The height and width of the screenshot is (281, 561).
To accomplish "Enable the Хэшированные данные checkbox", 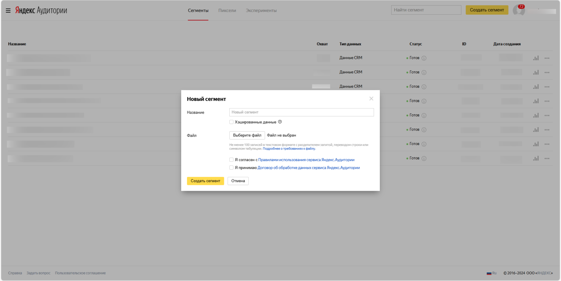I will pyautogui.click(x=232, y=122).
